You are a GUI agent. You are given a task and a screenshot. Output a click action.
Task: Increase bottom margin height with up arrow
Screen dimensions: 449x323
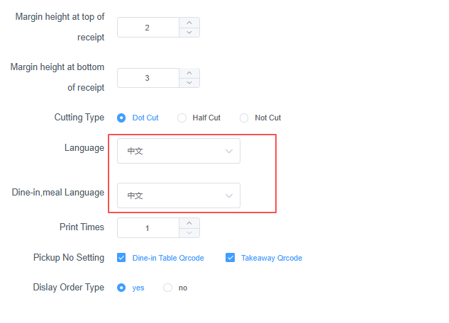[x=189, y=73]
